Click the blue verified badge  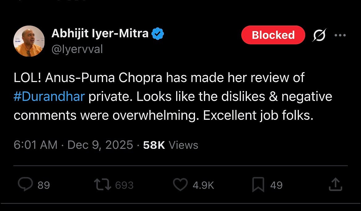pos(158,34)
